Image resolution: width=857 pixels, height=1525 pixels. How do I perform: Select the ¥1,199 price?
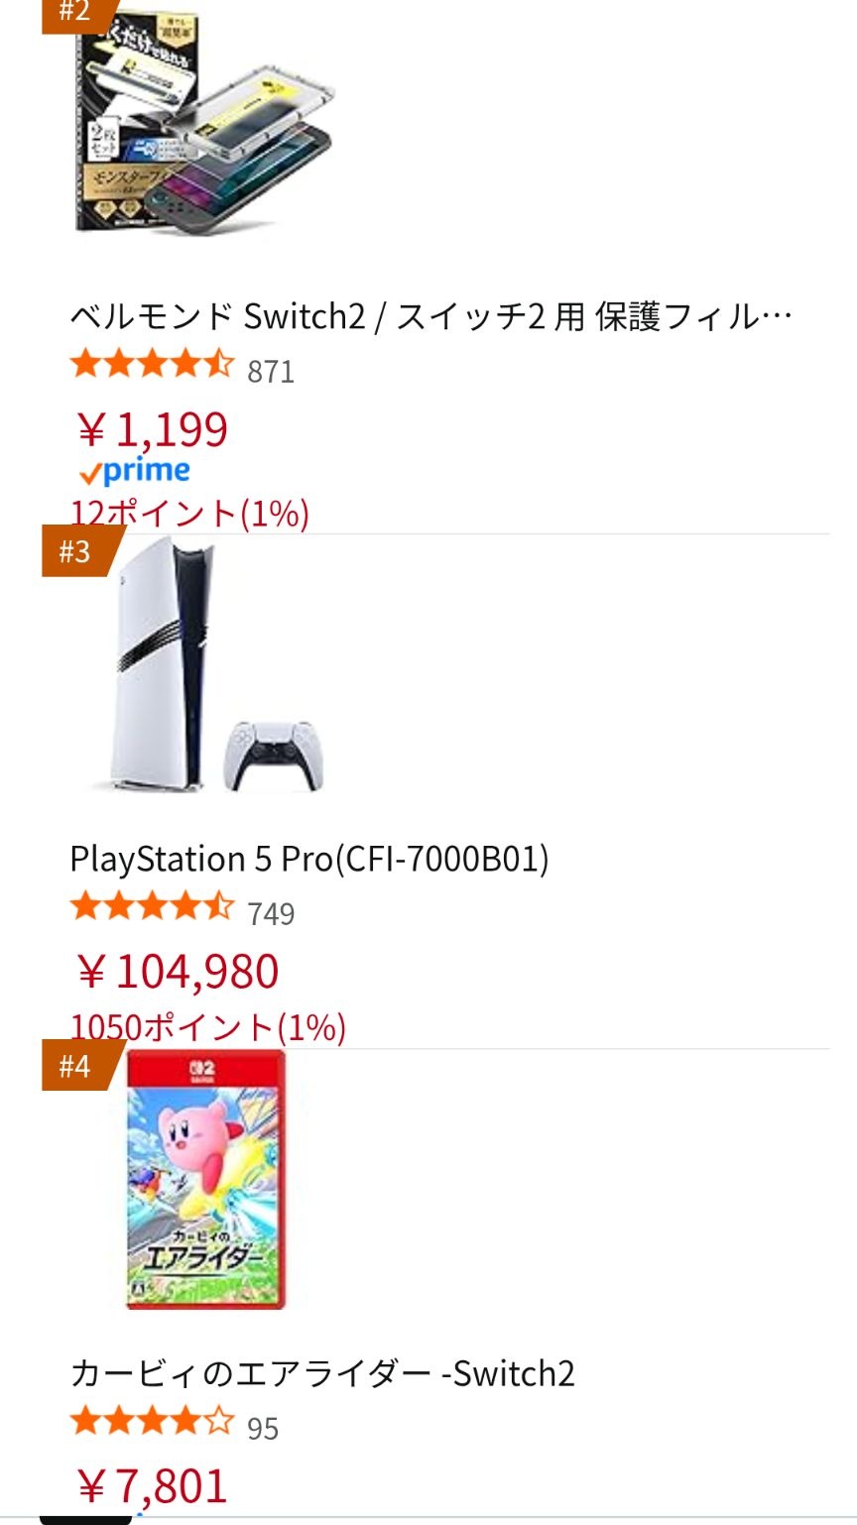(x=152, y=429)
